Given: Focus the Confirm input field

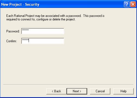Looking at the screenshot, I should (x=43, y=41).
